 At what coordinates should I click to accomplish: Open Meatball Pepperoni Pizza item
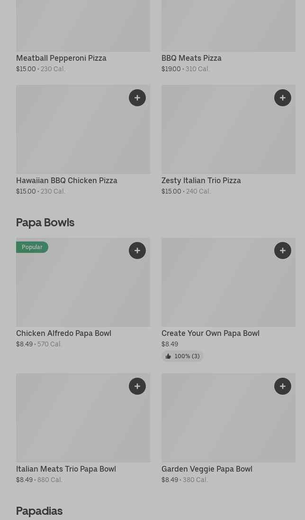[61, 58]
